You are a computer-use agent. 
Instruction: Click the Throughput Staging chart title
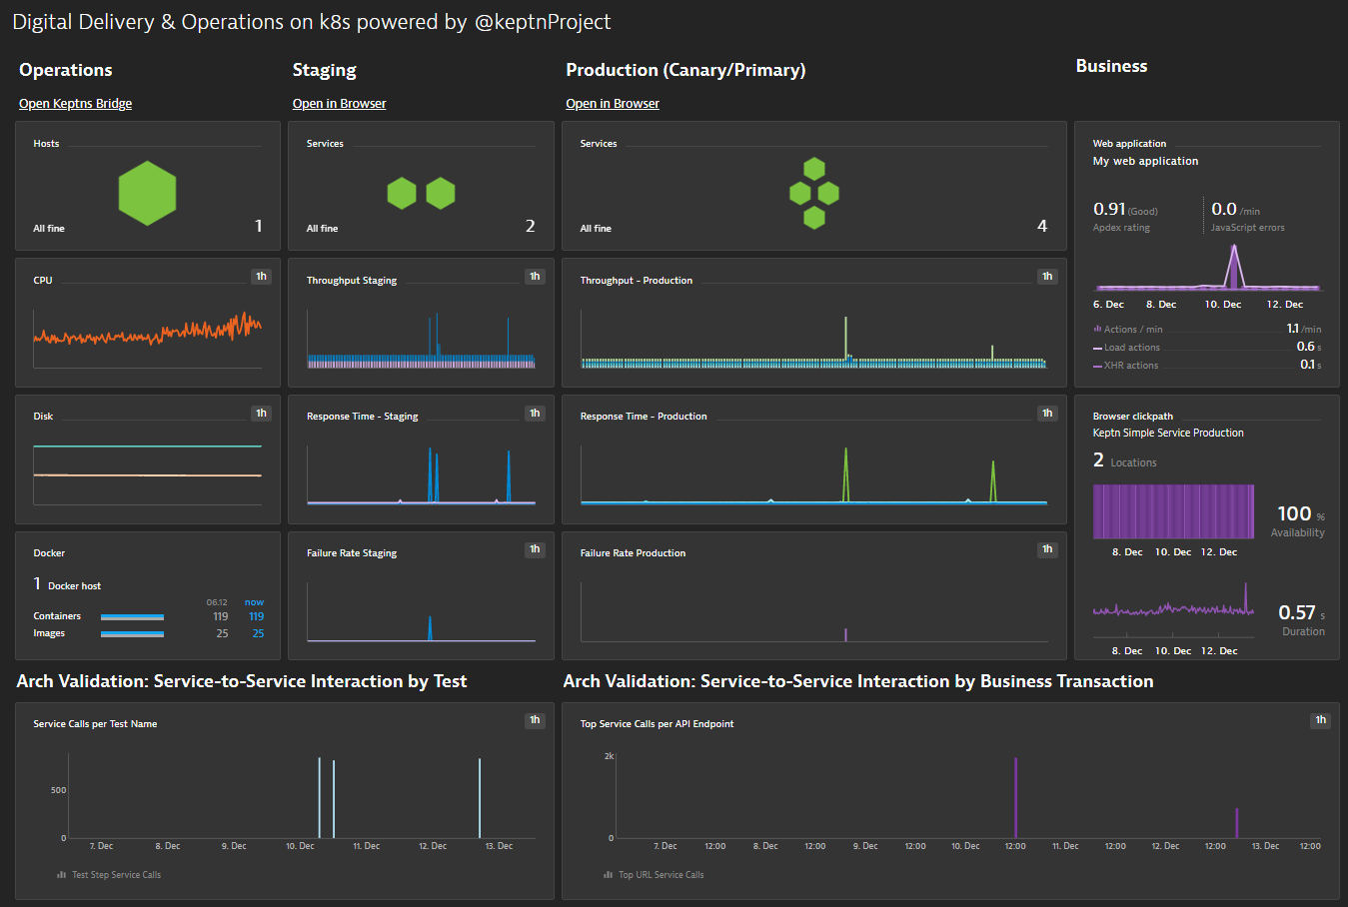point(352,281)
